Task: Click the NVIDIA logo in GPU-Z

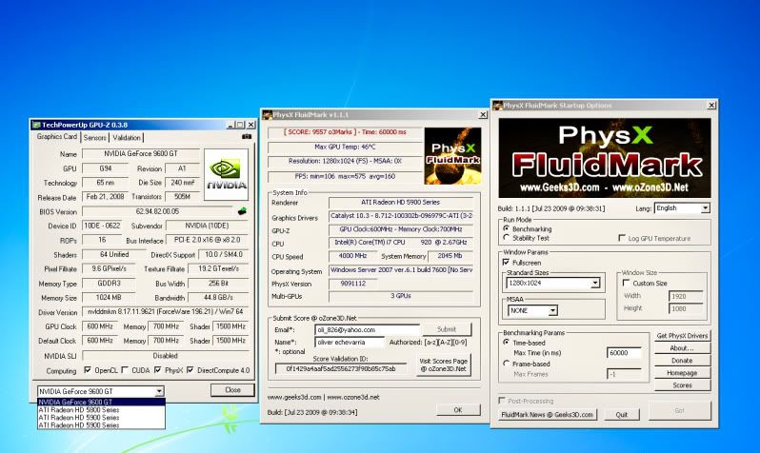Action: tap(226, 173)
